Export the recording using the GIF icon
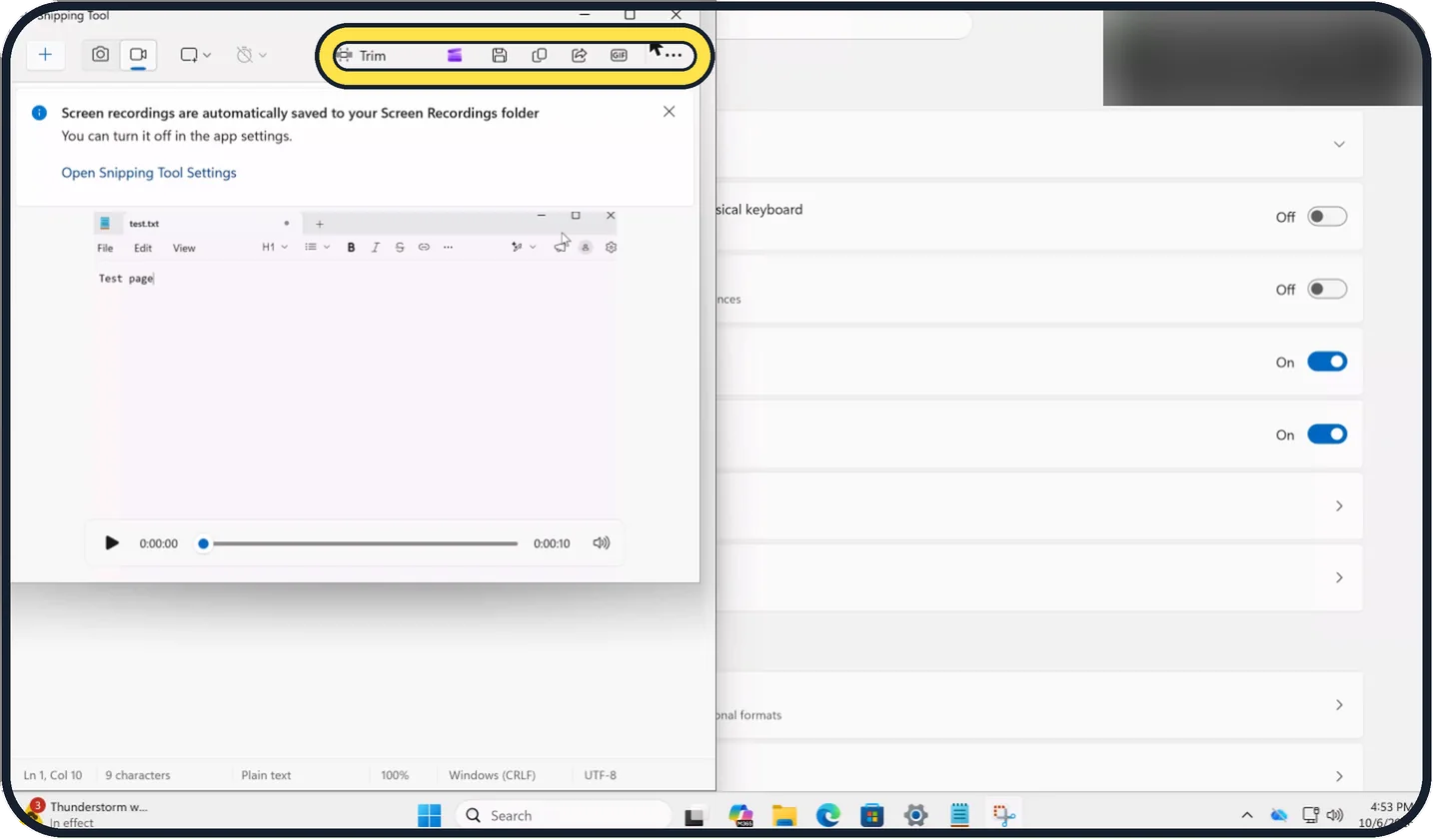Image resolution: width=1433 pixels, height=839 pixels. click(x=619, y=56)
